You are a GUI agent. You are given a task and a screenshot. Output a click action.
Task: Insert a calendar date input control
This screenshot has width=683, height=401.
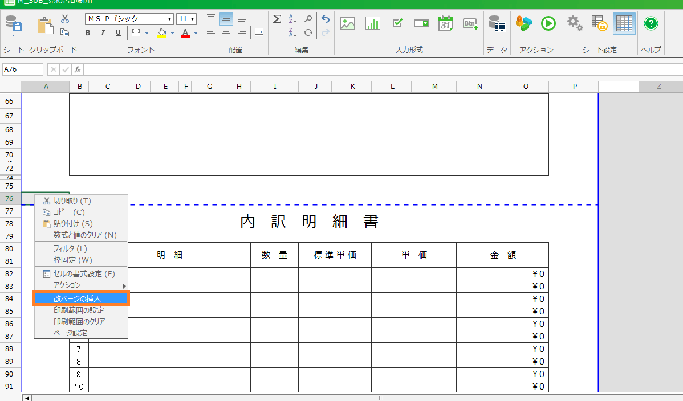point(445,23)
